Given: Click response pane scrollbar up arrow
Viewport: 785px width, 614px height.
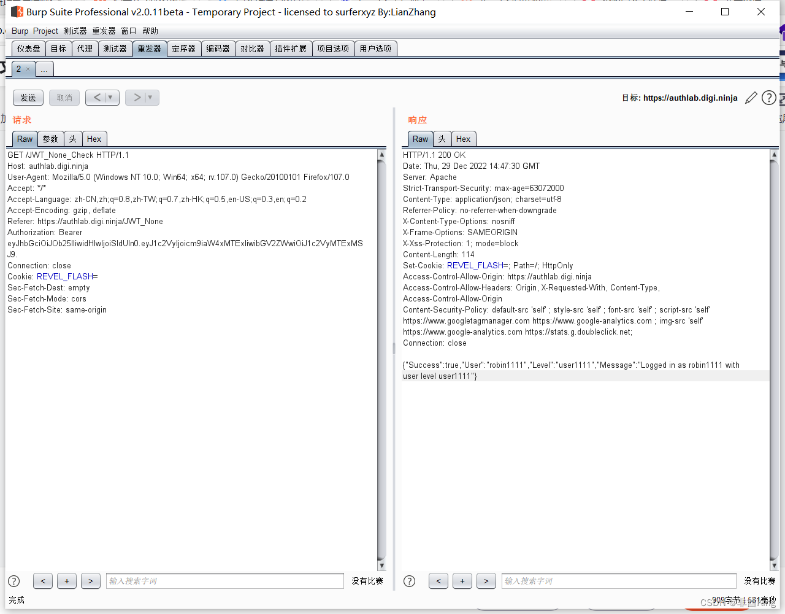Looking at the screenshot, I should click(x=774, y=155).
